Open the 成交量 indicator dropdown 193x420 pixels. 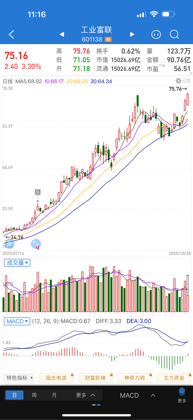17,263
